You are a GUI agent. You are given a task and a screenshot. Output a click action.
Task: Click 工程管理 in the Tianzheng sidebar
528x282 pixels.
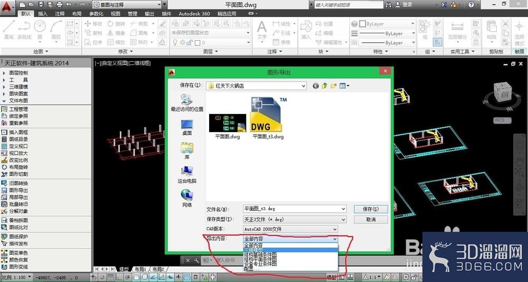pos(15,109)
